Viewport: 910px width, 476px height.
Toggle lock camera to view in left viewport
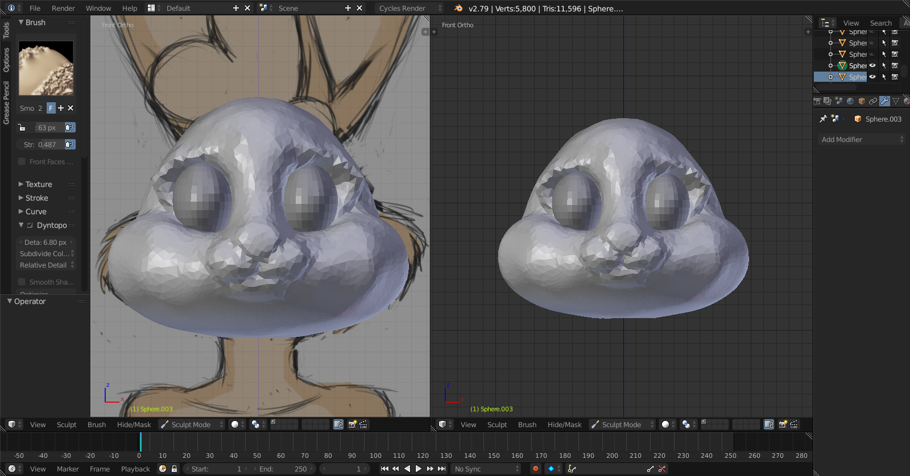click(x=338, y=424)
